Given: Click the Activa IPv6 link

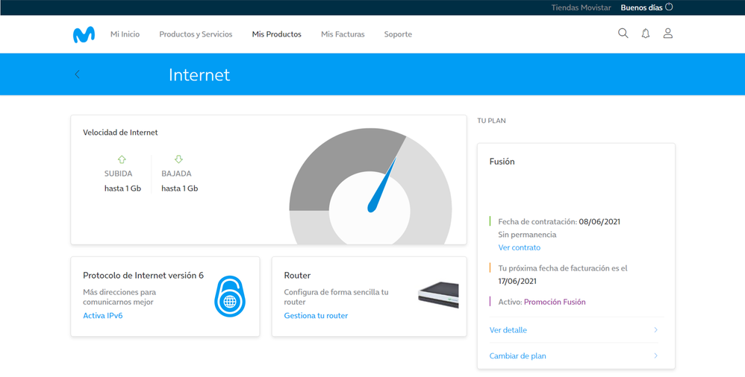Looking at the screenshot, I should coord(103,316).
